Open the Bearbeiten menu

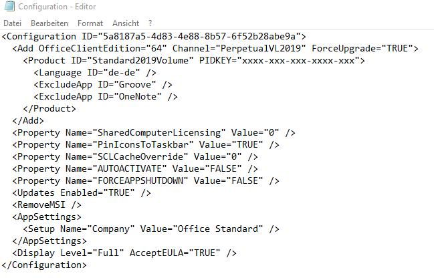tap(49, 23)
